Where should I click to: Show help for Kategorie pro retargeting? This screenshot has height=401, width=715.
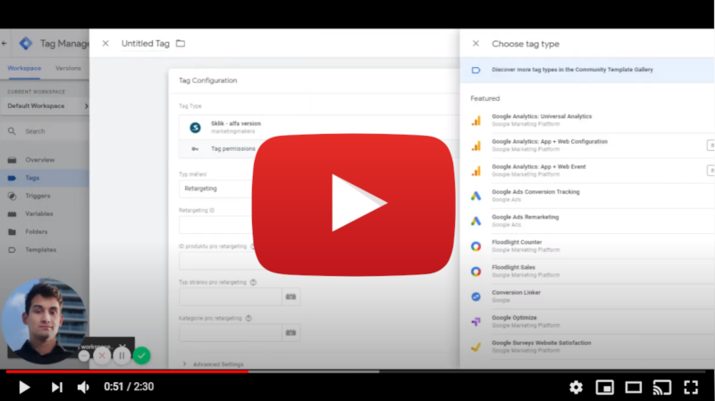tap(248, 318)
